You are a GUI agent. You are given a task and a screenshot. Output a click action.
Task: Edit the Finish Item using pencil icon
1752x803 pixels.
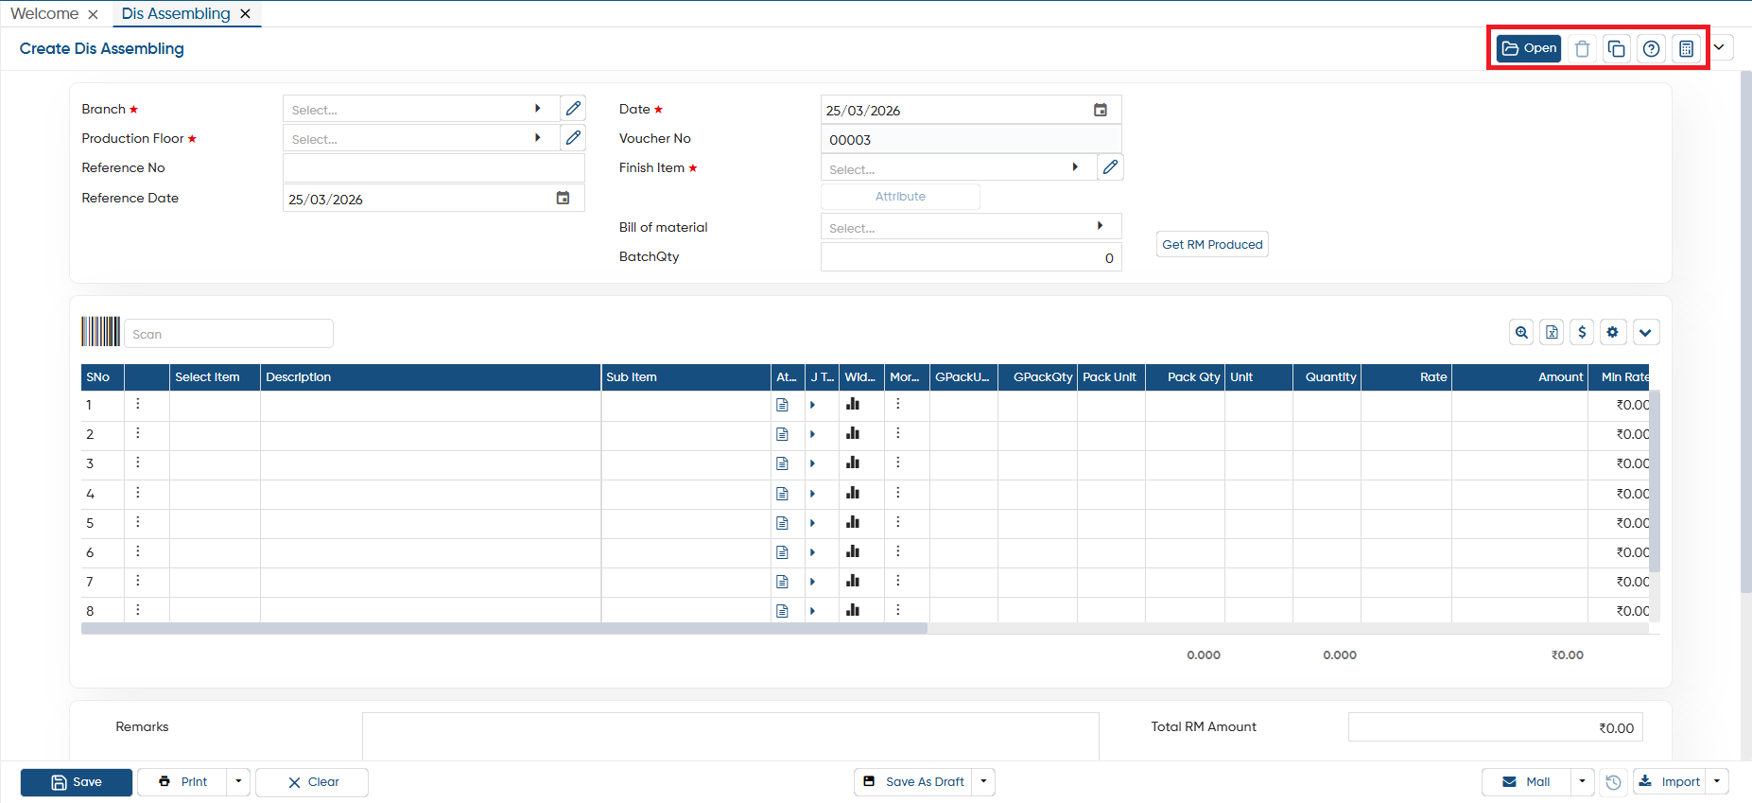point(1110,167)
